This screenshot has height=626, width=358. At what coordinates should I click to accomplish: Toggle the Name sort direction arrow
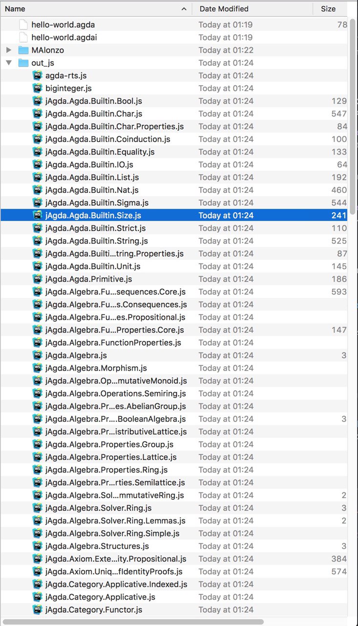(184, 9)
